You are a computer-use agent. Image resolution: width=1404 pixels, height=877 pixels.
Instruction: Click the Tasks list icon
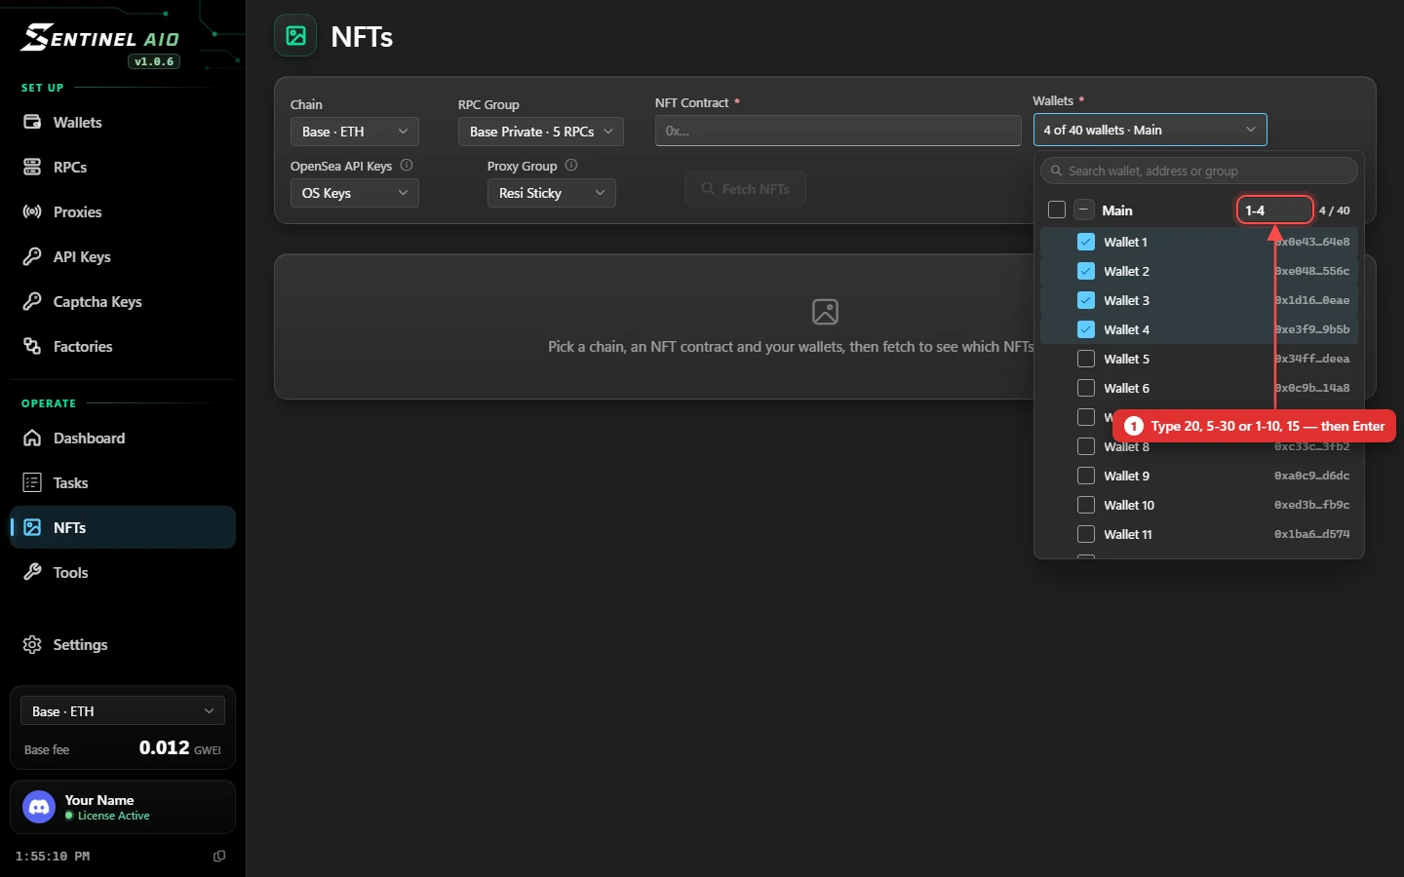(32, 482)
